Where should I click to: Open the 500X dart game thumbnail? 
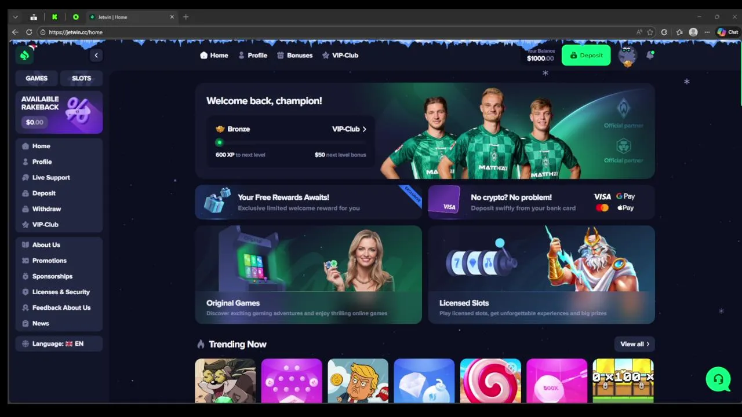pos(556,381)
